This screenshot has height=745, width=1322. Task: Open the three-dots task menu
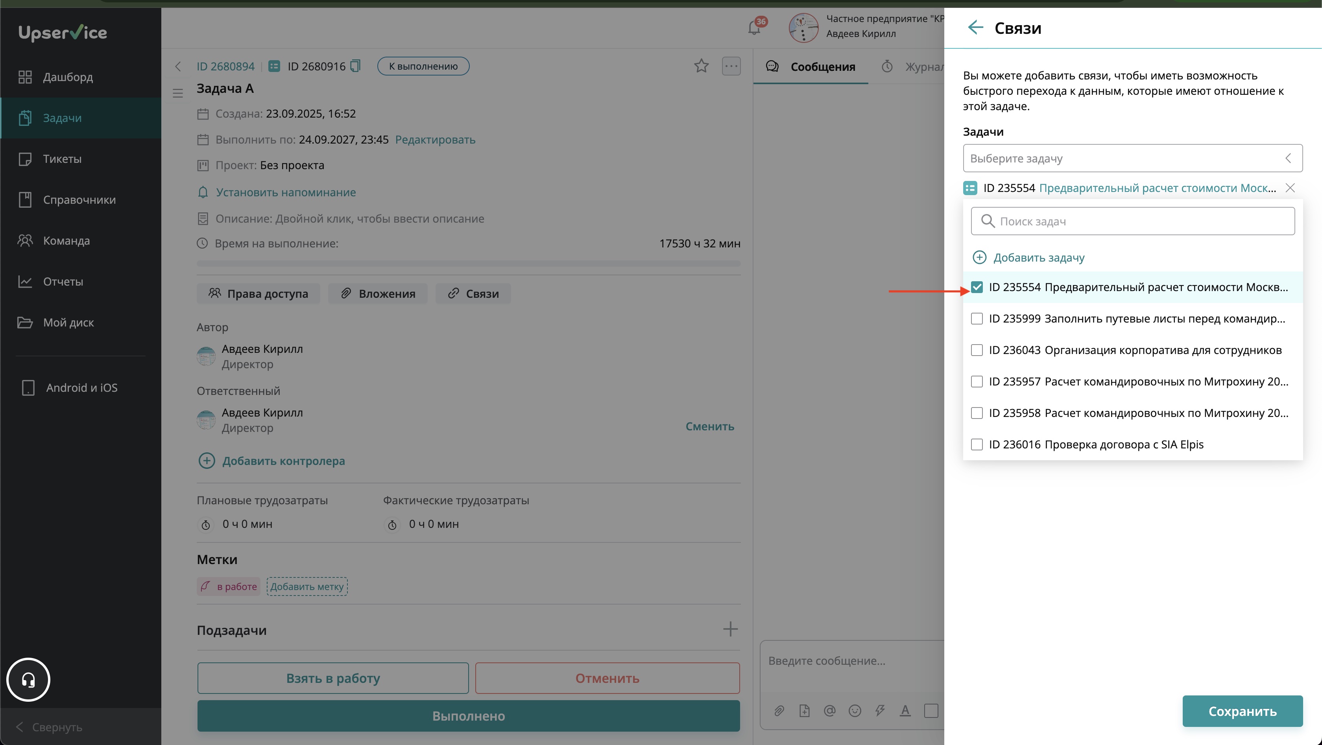pos(731,66)
